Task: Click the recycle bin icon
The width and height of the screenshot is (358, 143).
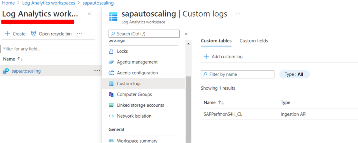Action: (x=33, y=34)
